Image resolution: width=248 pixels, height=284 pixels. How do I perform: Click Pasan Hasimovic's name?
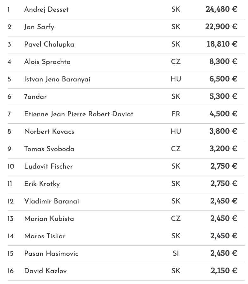tap(51, 254)
